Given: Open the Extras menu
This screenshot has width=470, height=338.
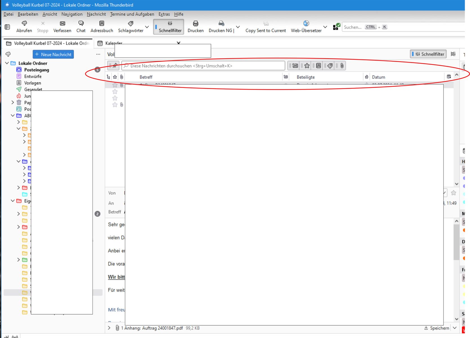Looking at the screenshot, I should [164, 14].
